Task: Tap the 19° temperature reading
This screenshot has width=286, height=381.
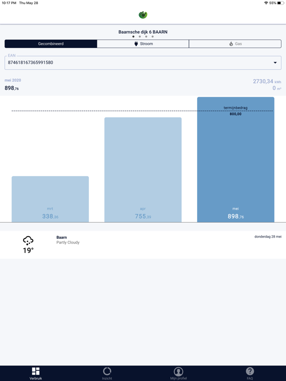Action: [28, 251]
